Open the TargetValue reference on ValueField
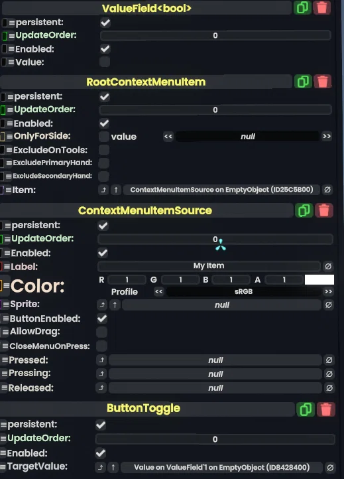The image size is (344, 479). point(221,468)
